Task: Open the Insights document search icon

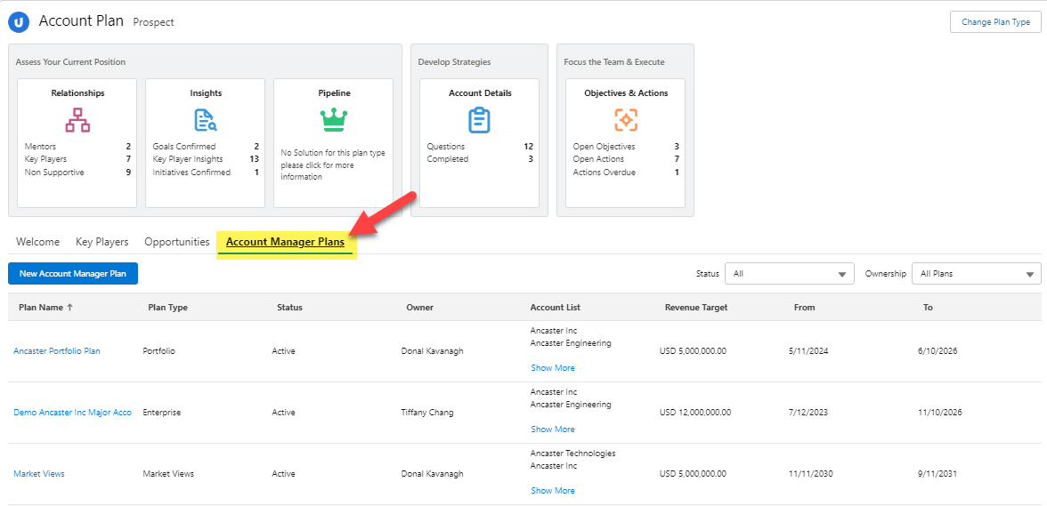Action: (206, 119)
